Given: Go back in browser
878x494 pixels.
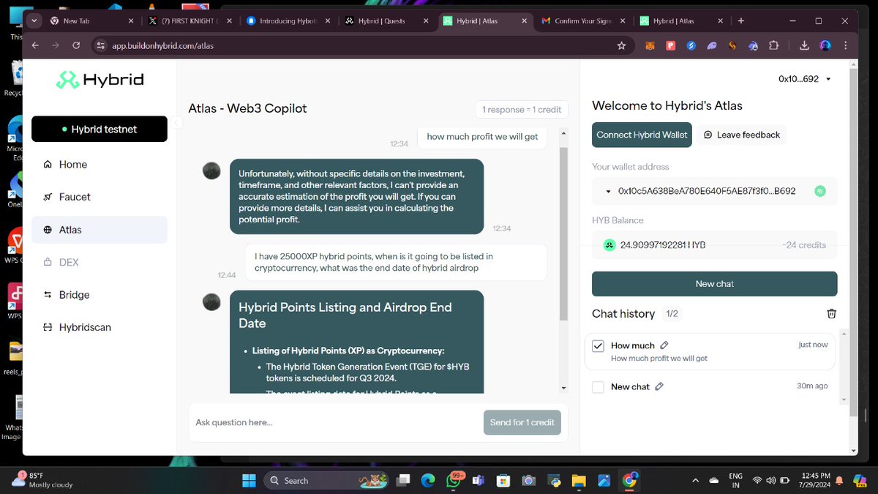Looking at the screenshot, I should click(34, 45).
